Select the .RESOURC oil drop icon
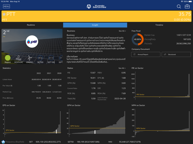Viewport: 193px width, 144px height. (18, 58)
